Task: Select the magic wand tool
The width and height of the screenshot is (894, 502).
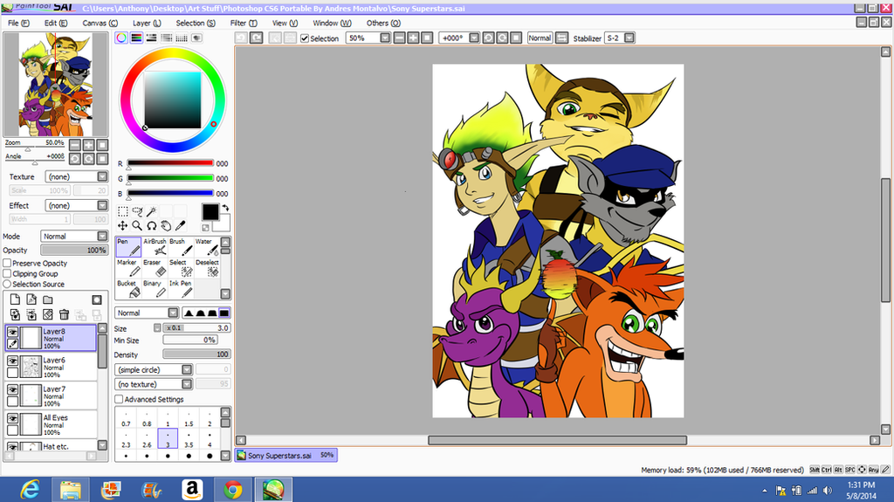Action: (x=151, y=211)
